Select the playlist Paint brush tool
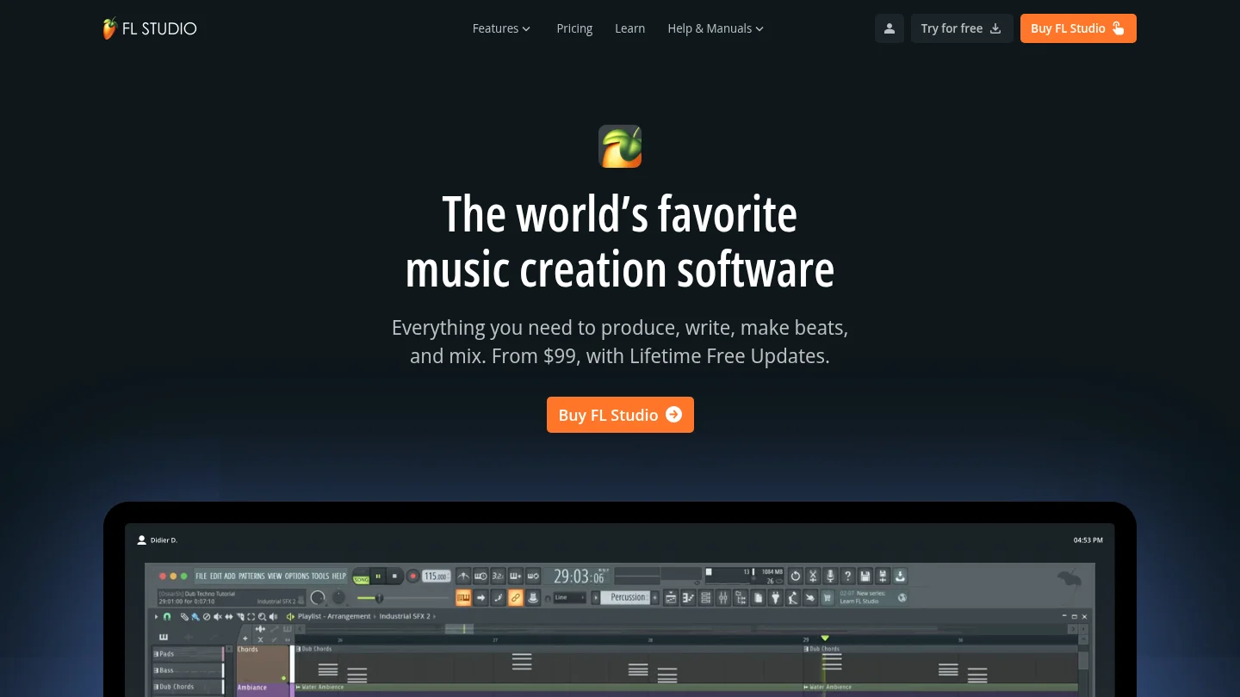This screenshot has width=1240, height=697. tap(195, 616)
